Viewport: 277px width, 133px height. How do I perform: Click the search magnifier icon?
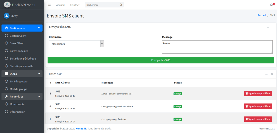[121, 5]
